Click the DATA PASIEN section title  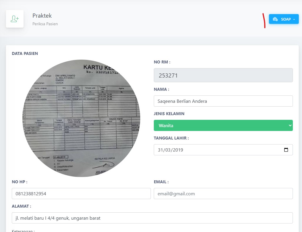point(25,53)
